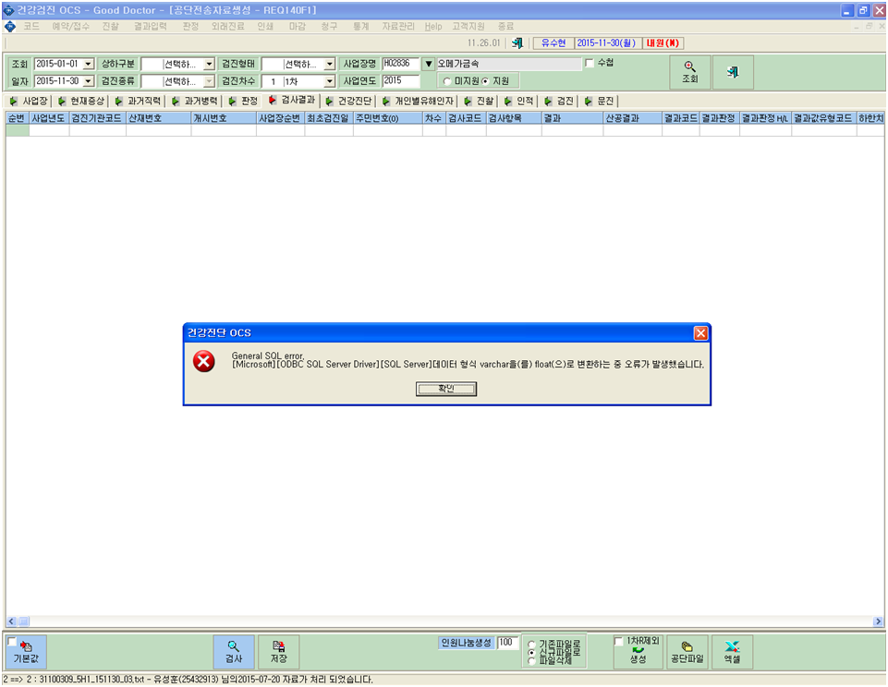Click the 건강진단 tab
Image resolution: width=888 pixels, height=687 pixels.
coord(349,101)
